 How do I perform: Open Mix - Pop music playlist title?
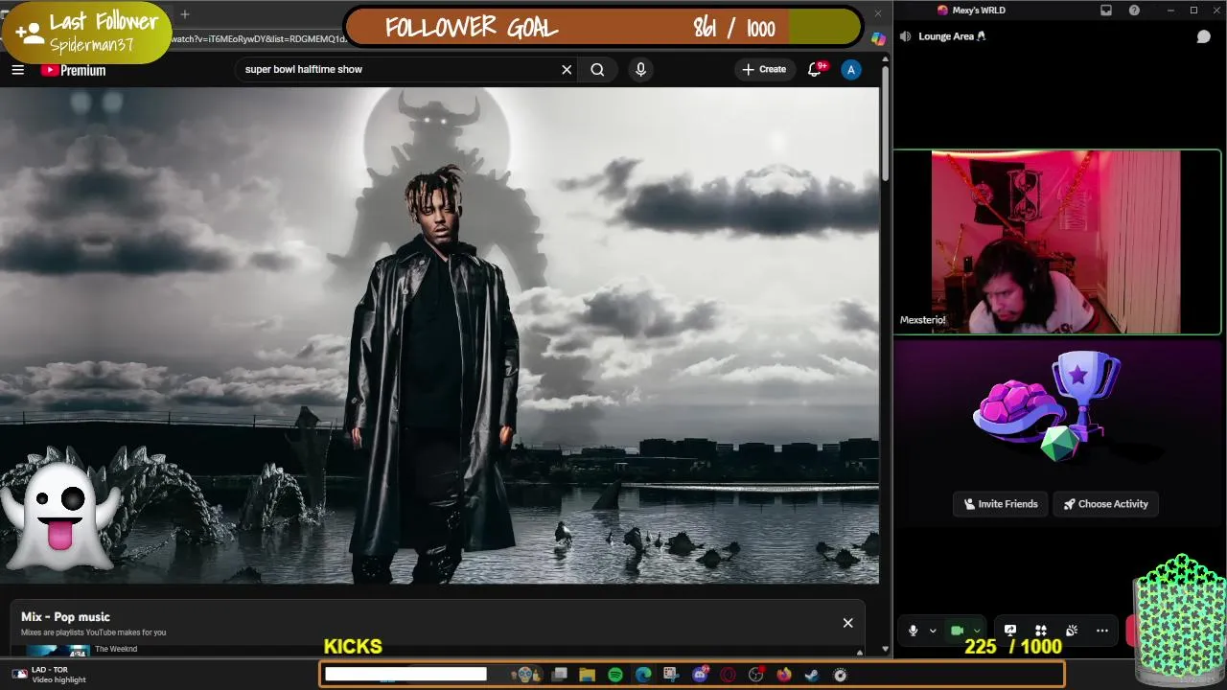pos(65,617)
